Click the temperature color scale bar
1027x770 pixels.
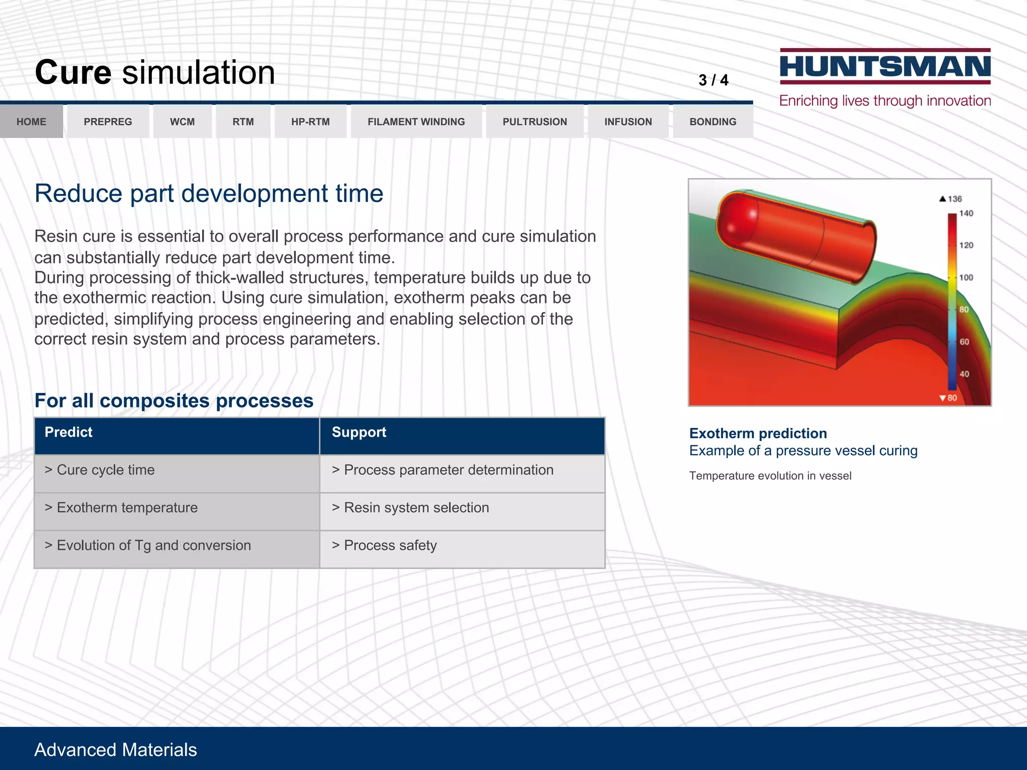(952, 301)
